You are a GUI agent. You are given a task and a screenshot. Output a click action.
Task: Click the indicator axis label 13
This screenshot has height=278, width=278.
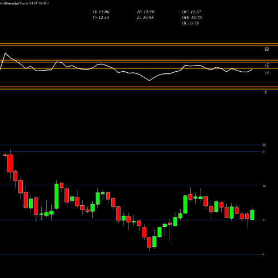pos(266,73)
